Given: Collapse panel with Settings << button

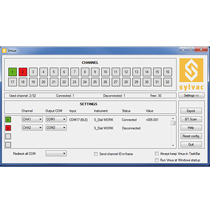Looking at the screenshot, I should pyautogui.click(x=192, y=96).
